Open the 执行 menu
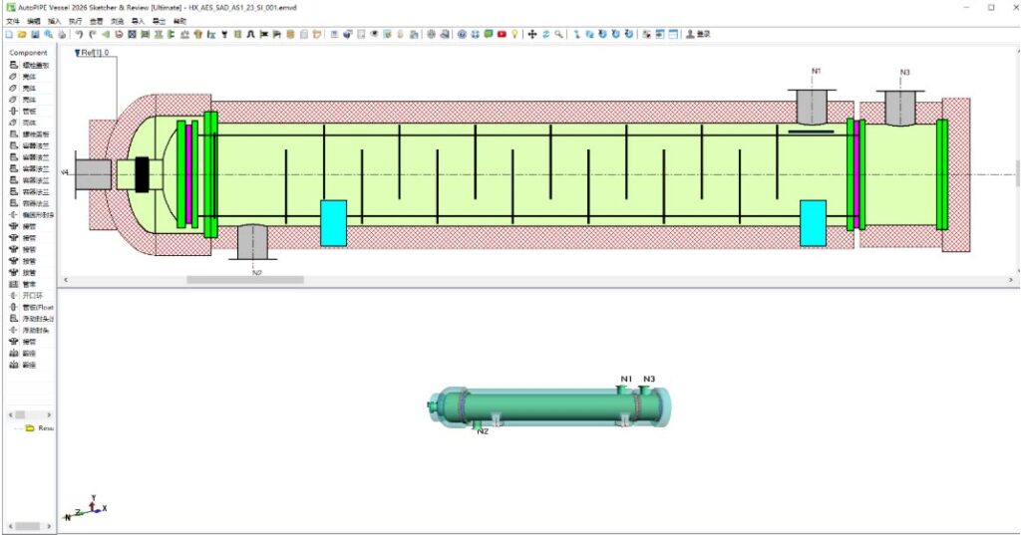 75,22
